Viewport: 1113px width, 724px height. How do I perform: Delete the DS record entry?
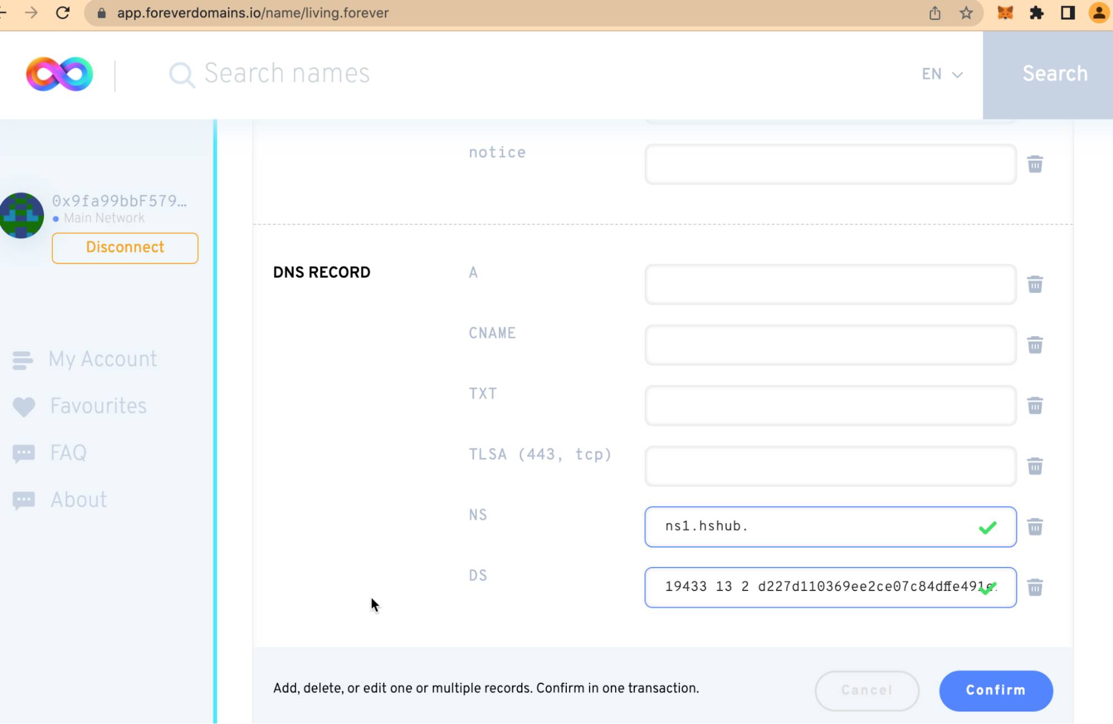tap(1034, 588)
